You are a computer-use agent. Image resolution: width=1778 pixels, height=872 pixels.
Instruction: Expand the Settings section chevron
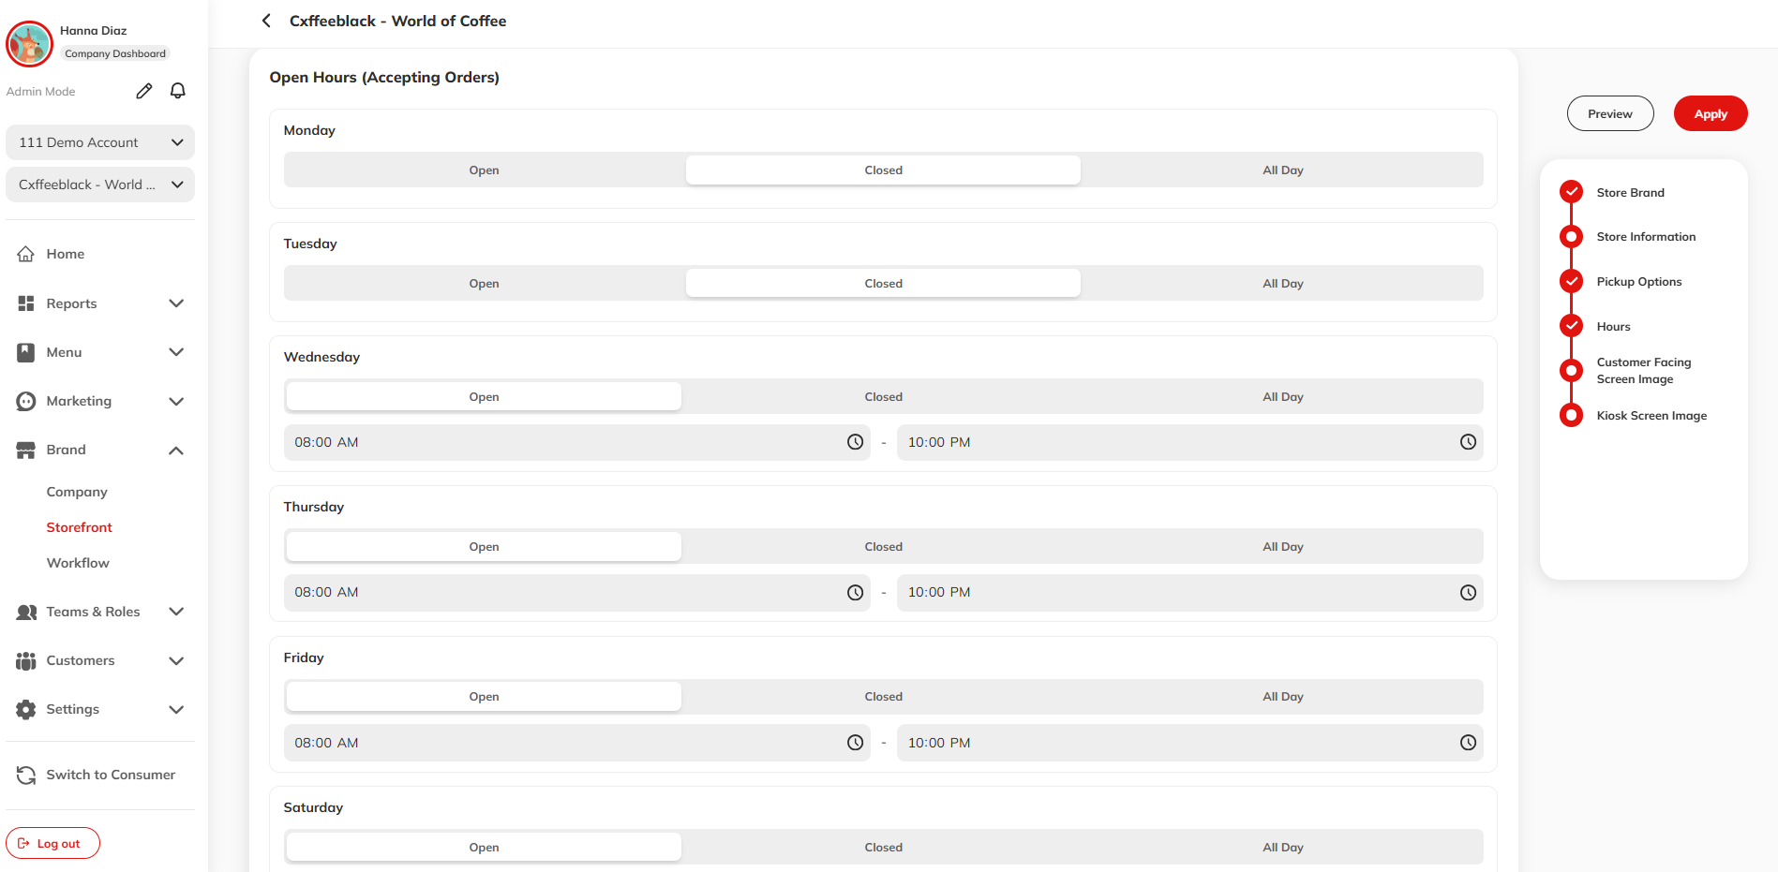point(176,709)
